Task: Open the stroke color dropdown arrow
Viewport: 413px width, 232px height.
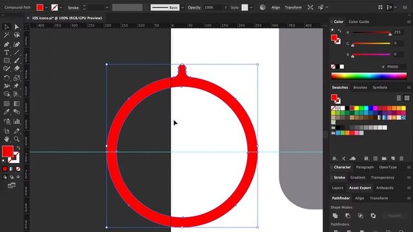Action: tap(61, 8)
